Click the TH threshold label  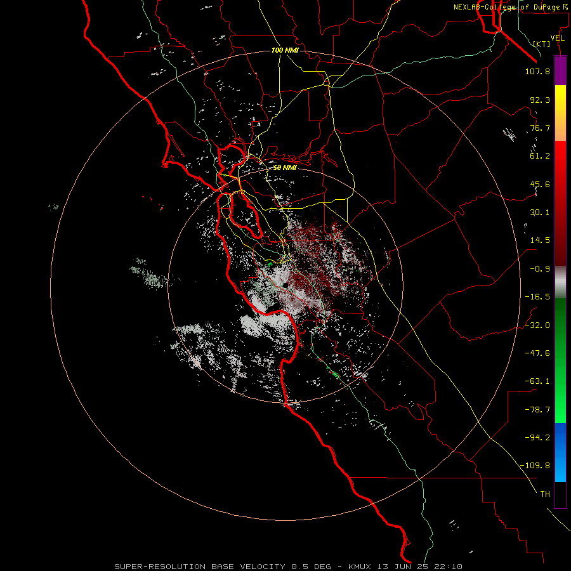pyautogui.click(x=545, y=494)
